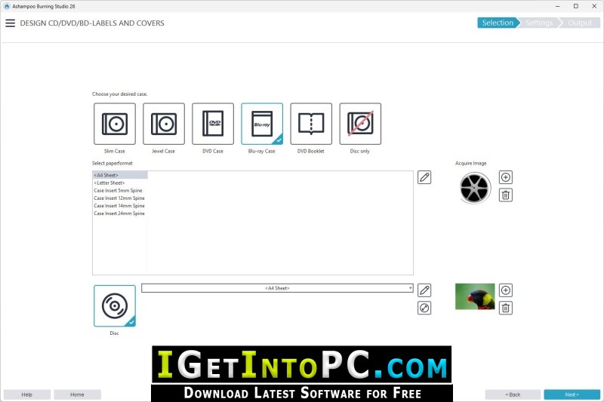Choose the Blu-ray Case icon
The height and width of the screenshot is (402, 604).
[x=262, y=124]
